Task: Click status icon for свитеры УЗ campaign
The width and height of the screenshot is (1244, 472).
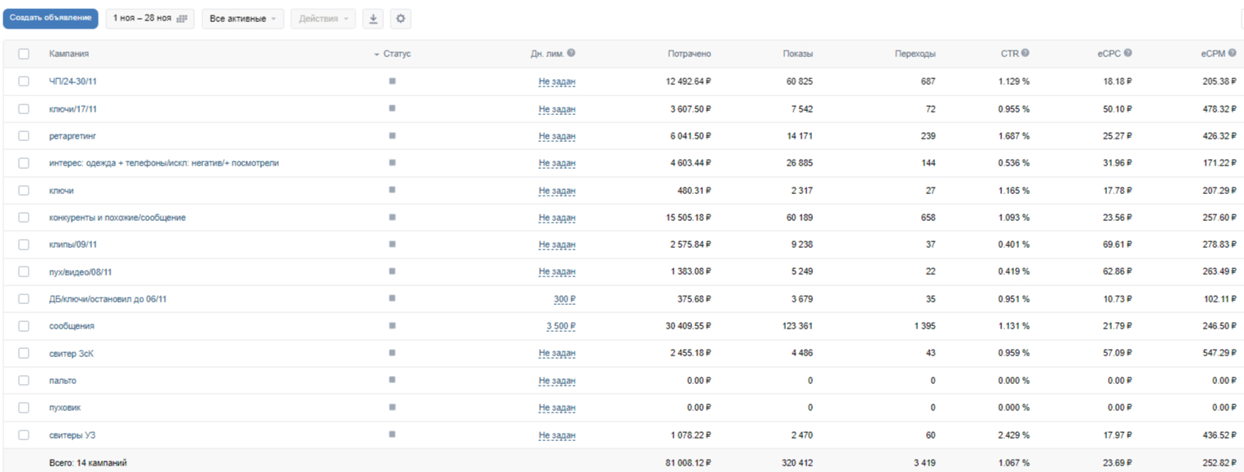Action: [x=392, y=435]
